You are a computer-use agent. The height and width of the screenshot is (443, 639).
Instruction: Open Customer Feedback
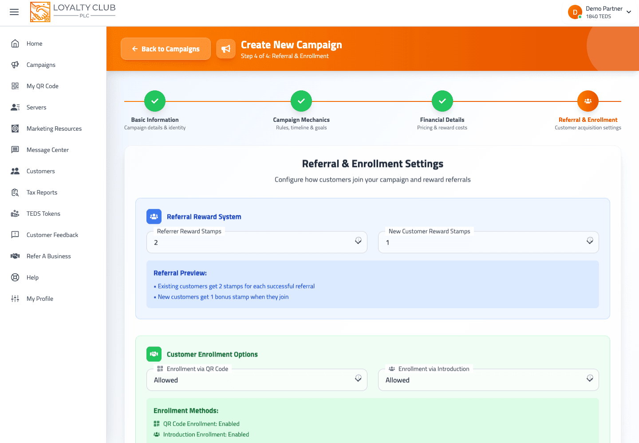coord(53,235)
